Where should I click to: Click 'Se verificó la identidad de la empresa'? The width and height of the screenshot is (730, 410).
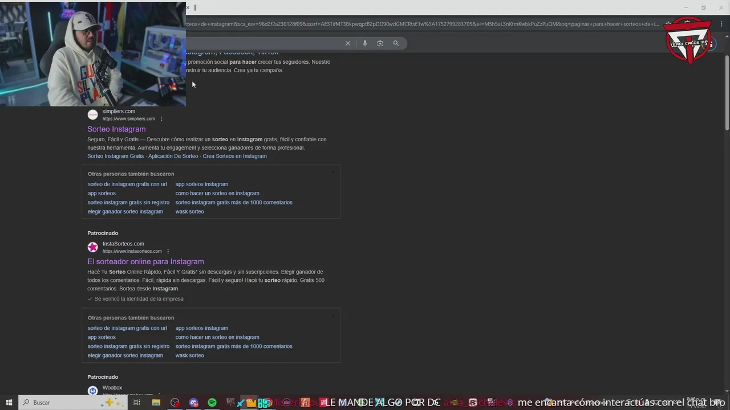tap(139, 299)
